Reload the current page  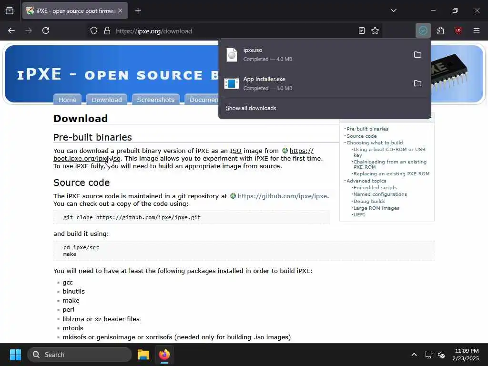[46, 30]
